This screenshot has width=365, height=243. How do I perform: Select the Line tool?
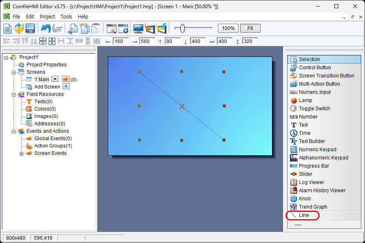(304, 215)
